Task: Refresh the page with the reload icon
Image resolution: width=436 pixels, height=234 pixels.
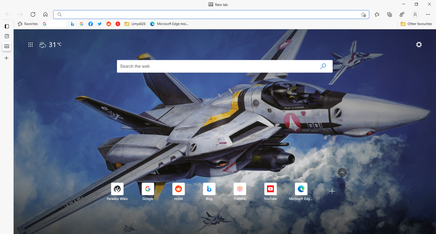Action: point(33,14)
